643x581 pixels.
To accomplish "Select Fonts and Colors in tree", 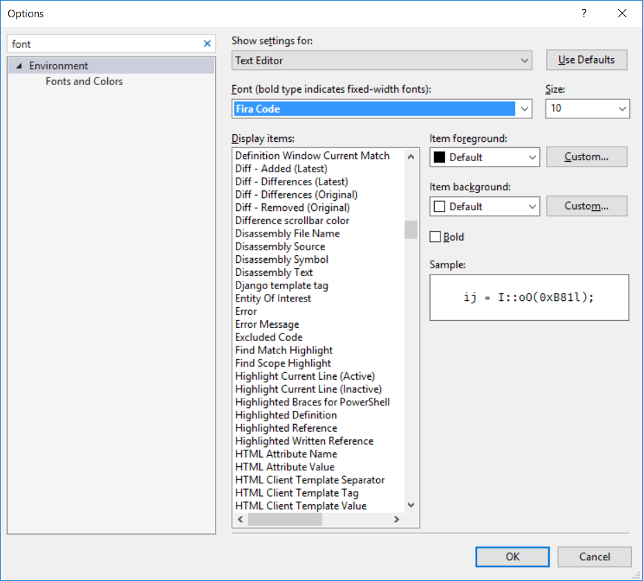I will (x=84, y=81).
